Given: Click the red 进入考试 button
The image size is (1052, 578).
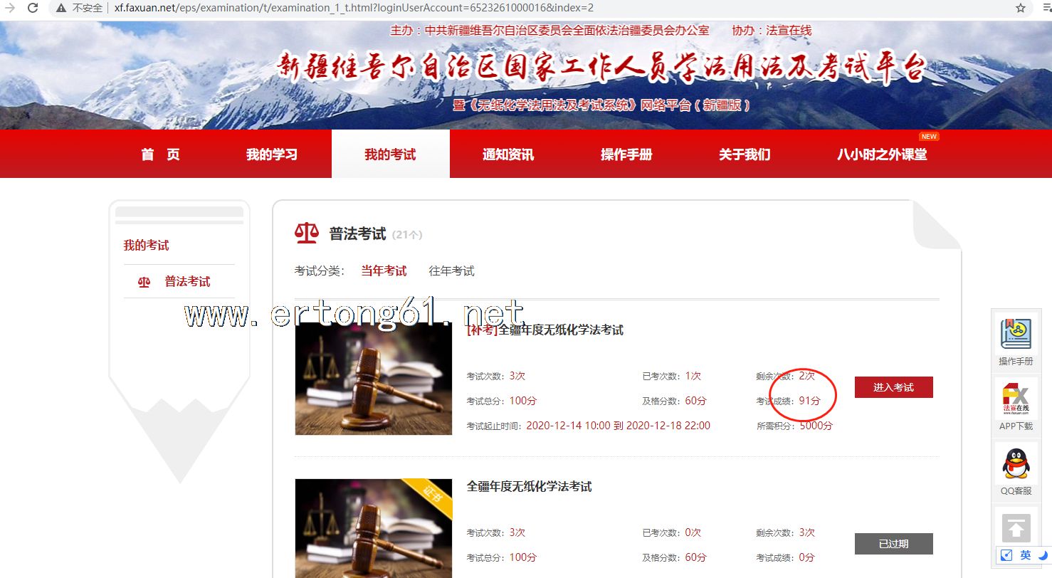Looking at the screenshot, I should click(x=893, y=387).
